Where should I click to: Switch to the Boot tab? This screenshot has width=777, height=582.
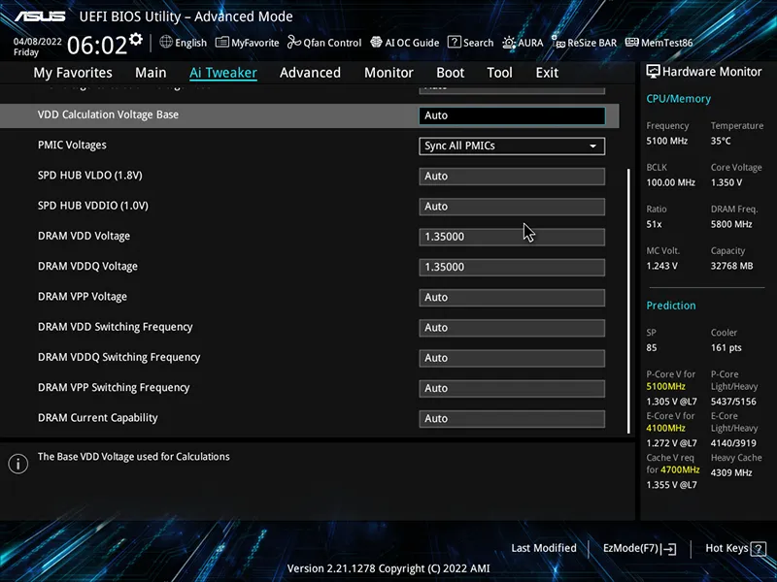[x=450, y=73]
